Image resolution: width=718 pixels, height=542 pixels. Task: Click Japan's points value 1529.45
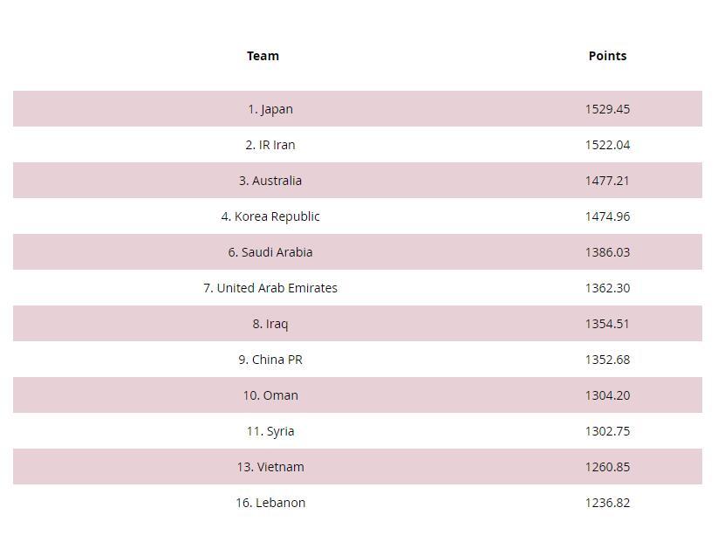click(607, 109)
